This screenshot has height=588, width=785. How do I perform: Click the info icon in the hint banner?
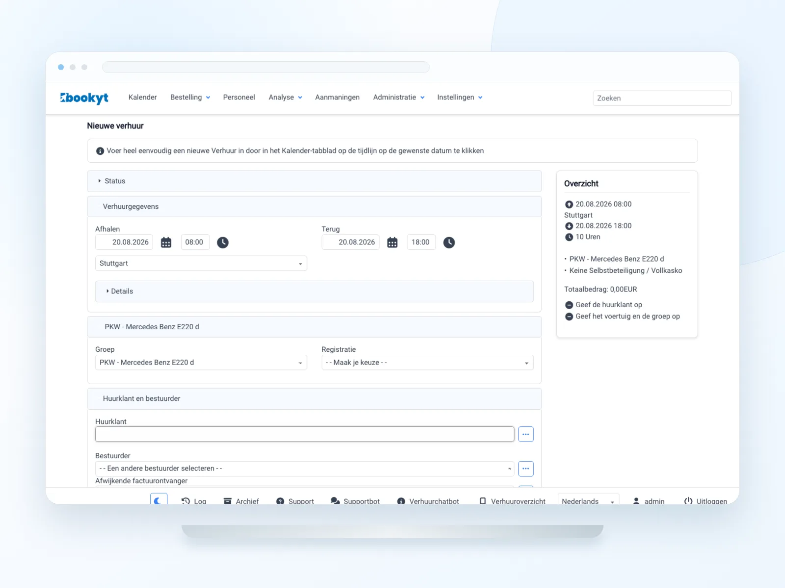[x=100, y=151]
